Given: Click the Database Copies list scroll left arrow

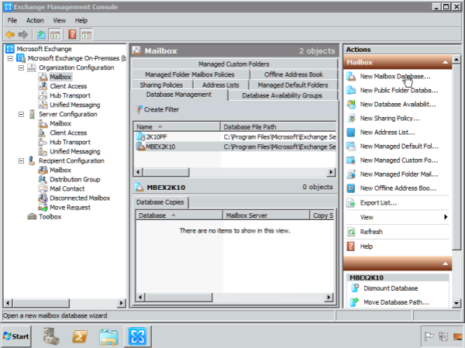Looking at the screenshot, I should (x=140, y=298).
